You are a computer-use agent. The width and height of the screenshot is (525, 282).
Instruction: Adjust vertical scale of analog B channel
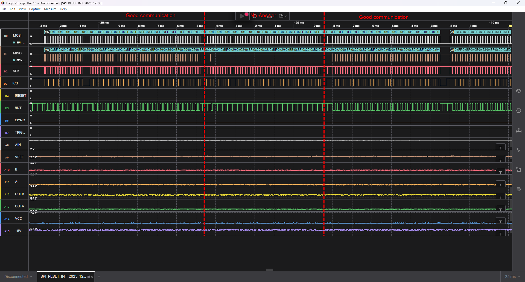click(x=501, y=172)
